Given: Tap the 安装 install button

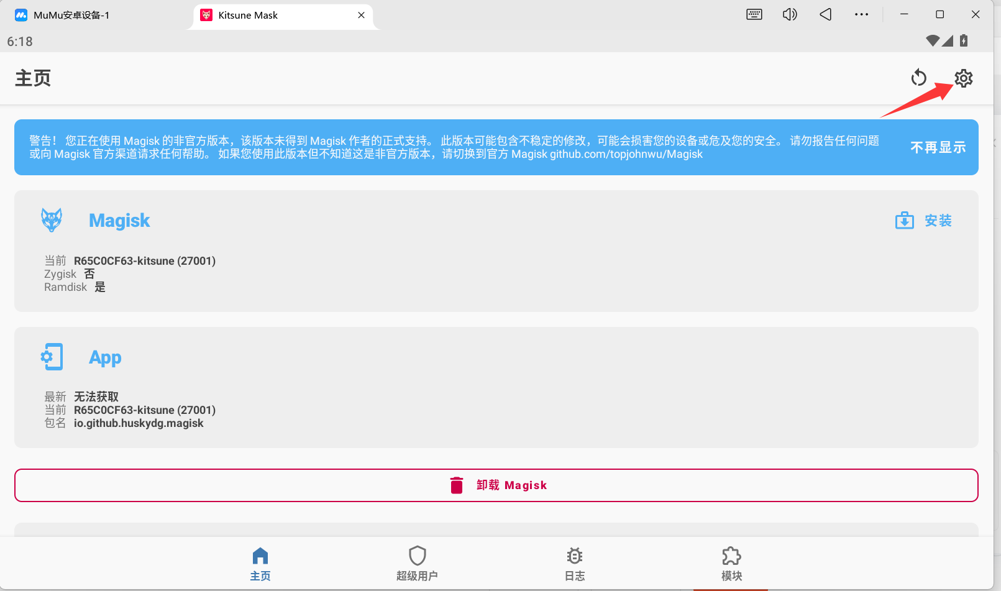Looking at the screenshot, I should (924, 221).
